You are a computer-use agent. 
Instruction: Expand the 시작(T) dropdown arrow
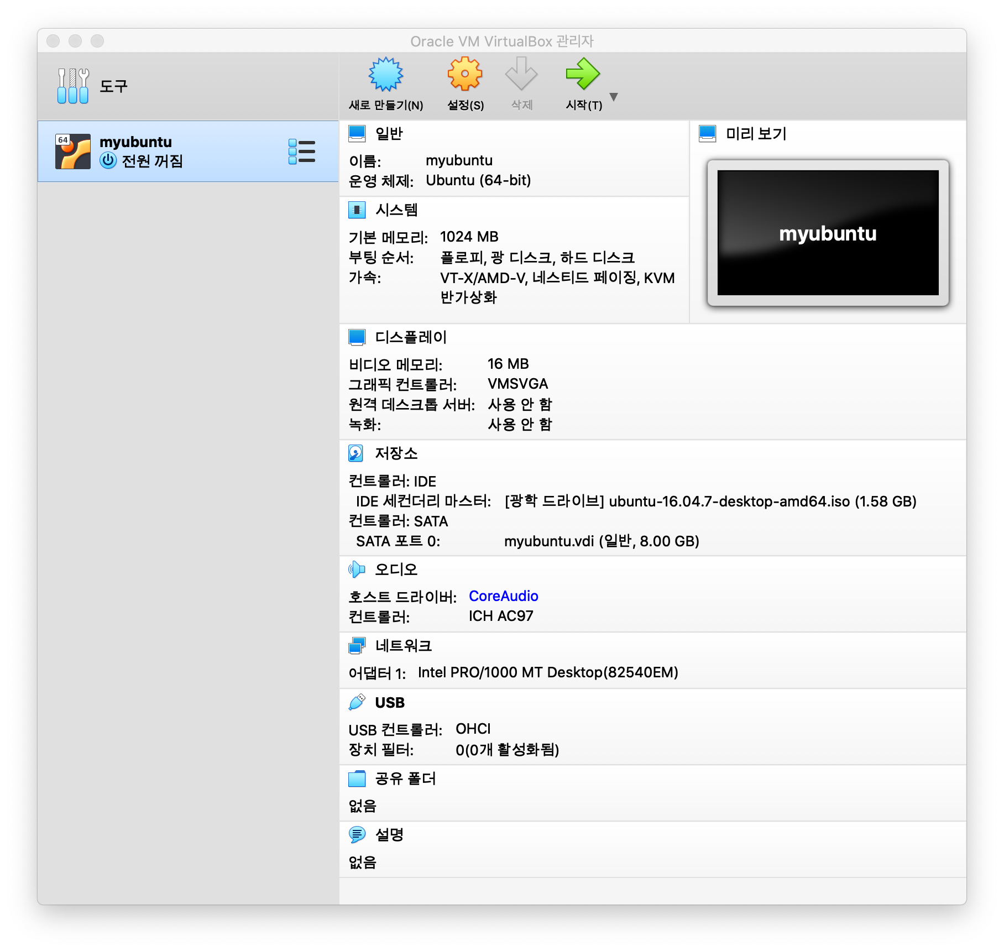coord(613,97)
